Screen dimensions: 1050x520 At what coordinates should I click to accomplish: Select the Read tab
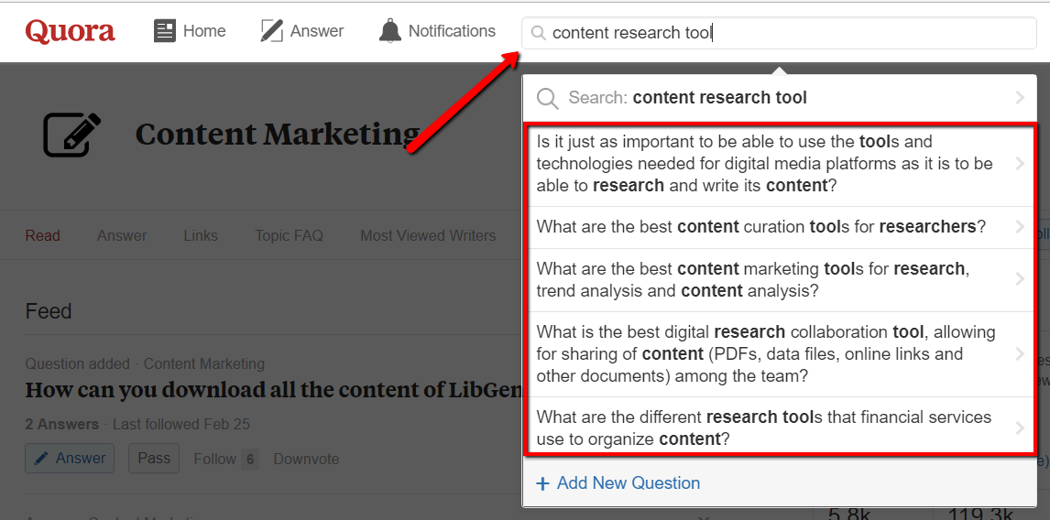43,235
